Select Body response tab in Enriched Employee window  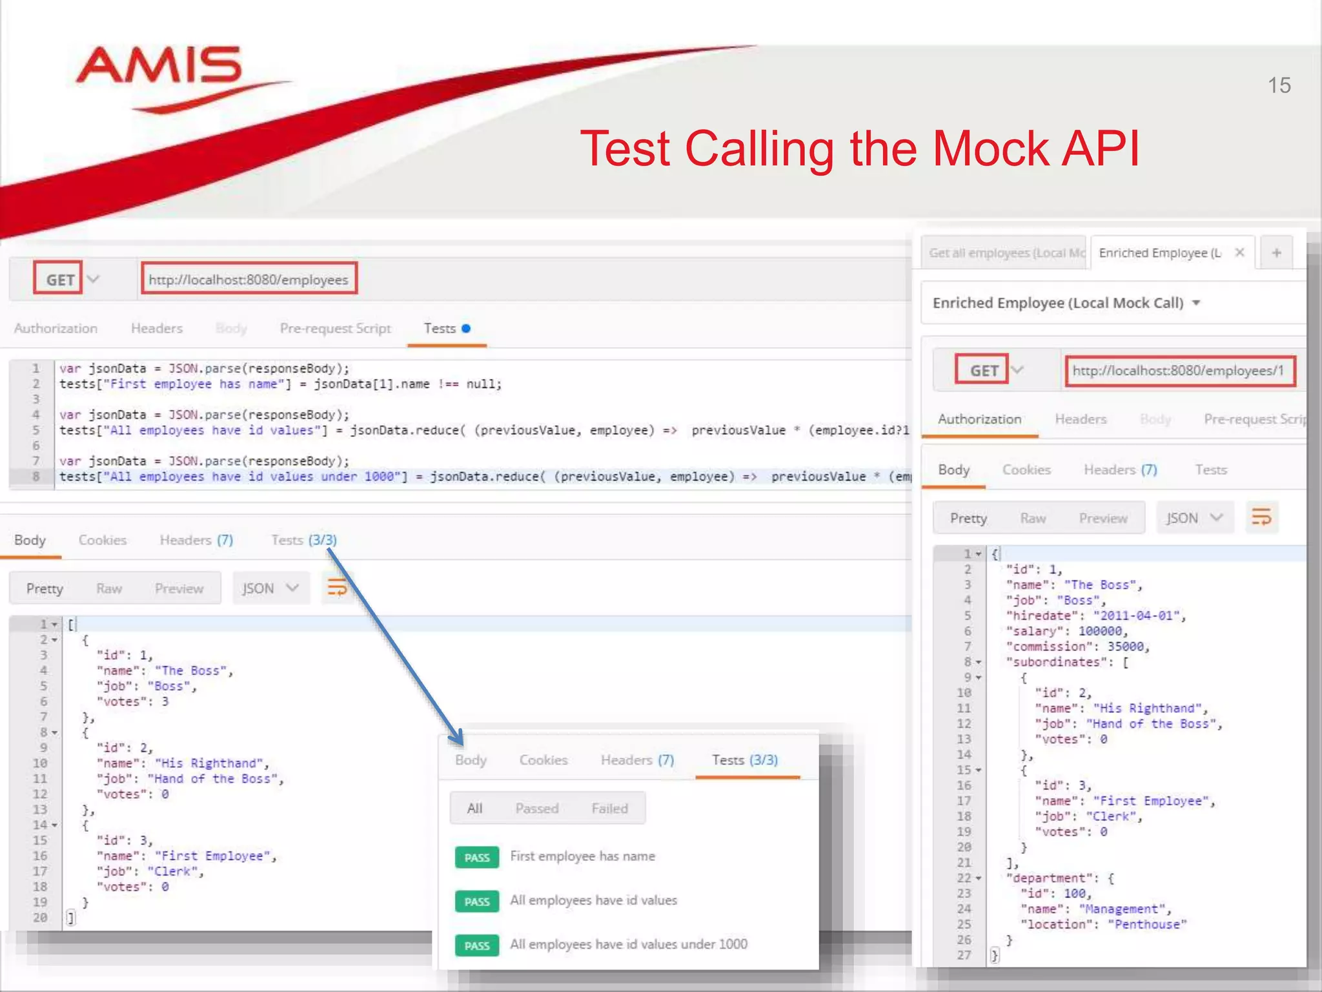pyautogui.click(x=954, y=470)
